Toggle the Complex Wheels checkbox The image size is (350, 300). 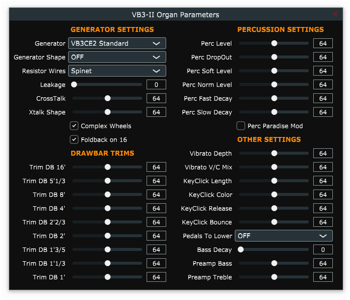click(74, 126)
